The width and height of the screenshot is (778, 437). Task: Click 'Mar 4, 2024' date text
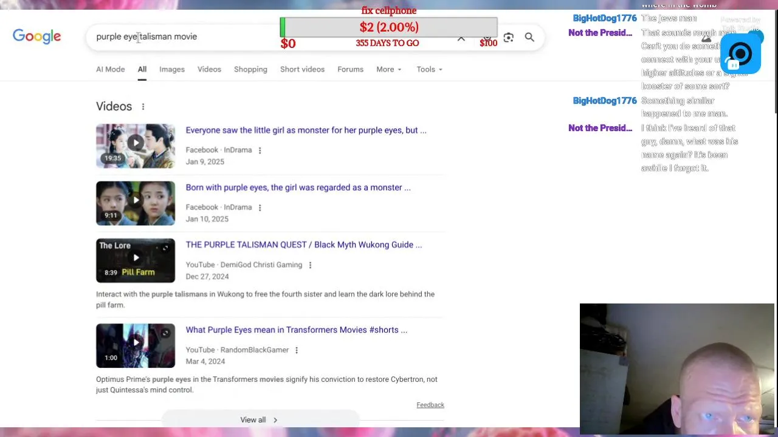click(x=205, y=361)
